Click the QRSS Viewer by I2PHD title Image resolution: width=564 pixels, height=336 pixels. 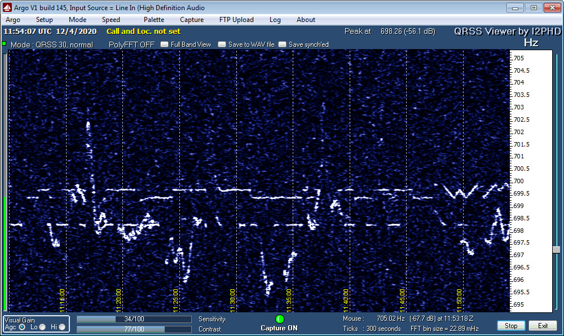coord(507,32)
